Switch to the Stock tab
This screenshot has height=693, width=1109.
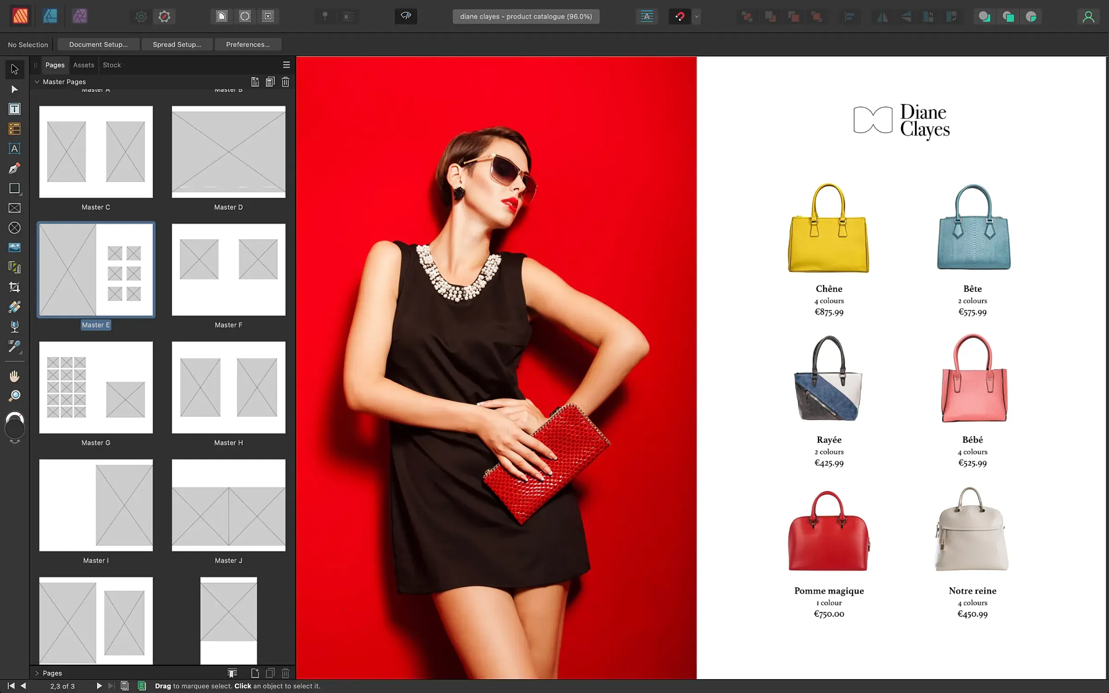(x=111, y=65)
